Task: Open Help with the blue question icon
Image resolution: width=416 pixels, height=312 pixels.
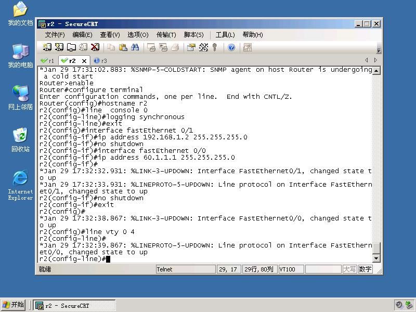Action: [231, 47]
